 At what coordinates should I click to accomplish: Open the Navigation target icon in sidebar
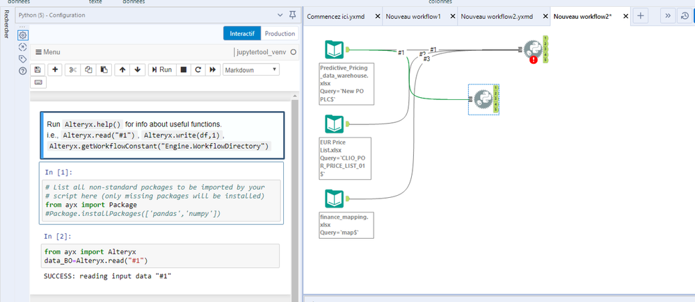click(x=23, y=47)
